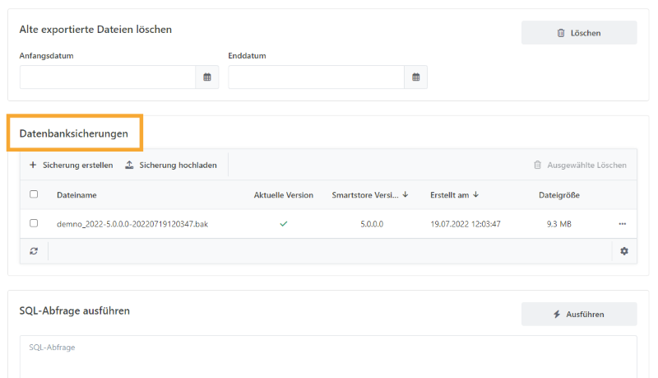Image resolution: width=658 pixels, height=378 pixels.
Task: Click Ausführen to run SQL query
Action: pyautogui.click(x=578, y=314)
